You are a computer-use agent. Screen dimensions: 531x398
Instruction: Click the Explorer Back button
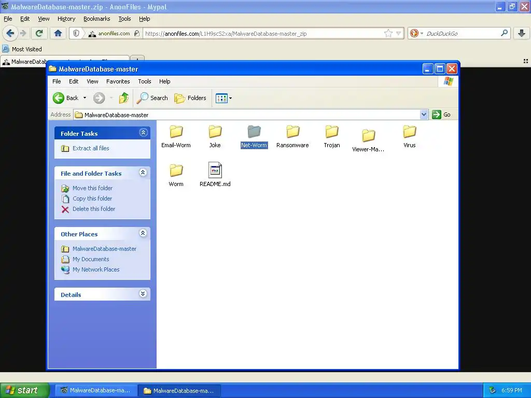click(66, 98)
